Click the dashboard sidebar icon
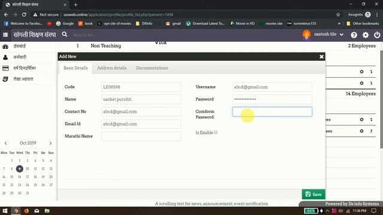The height and width of the screenshot is (215, 383). [5, 47]
